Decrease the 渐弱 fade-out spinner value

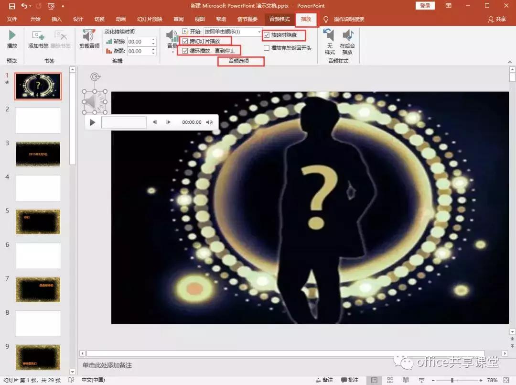pyautogui.click(x=153, y=53)
